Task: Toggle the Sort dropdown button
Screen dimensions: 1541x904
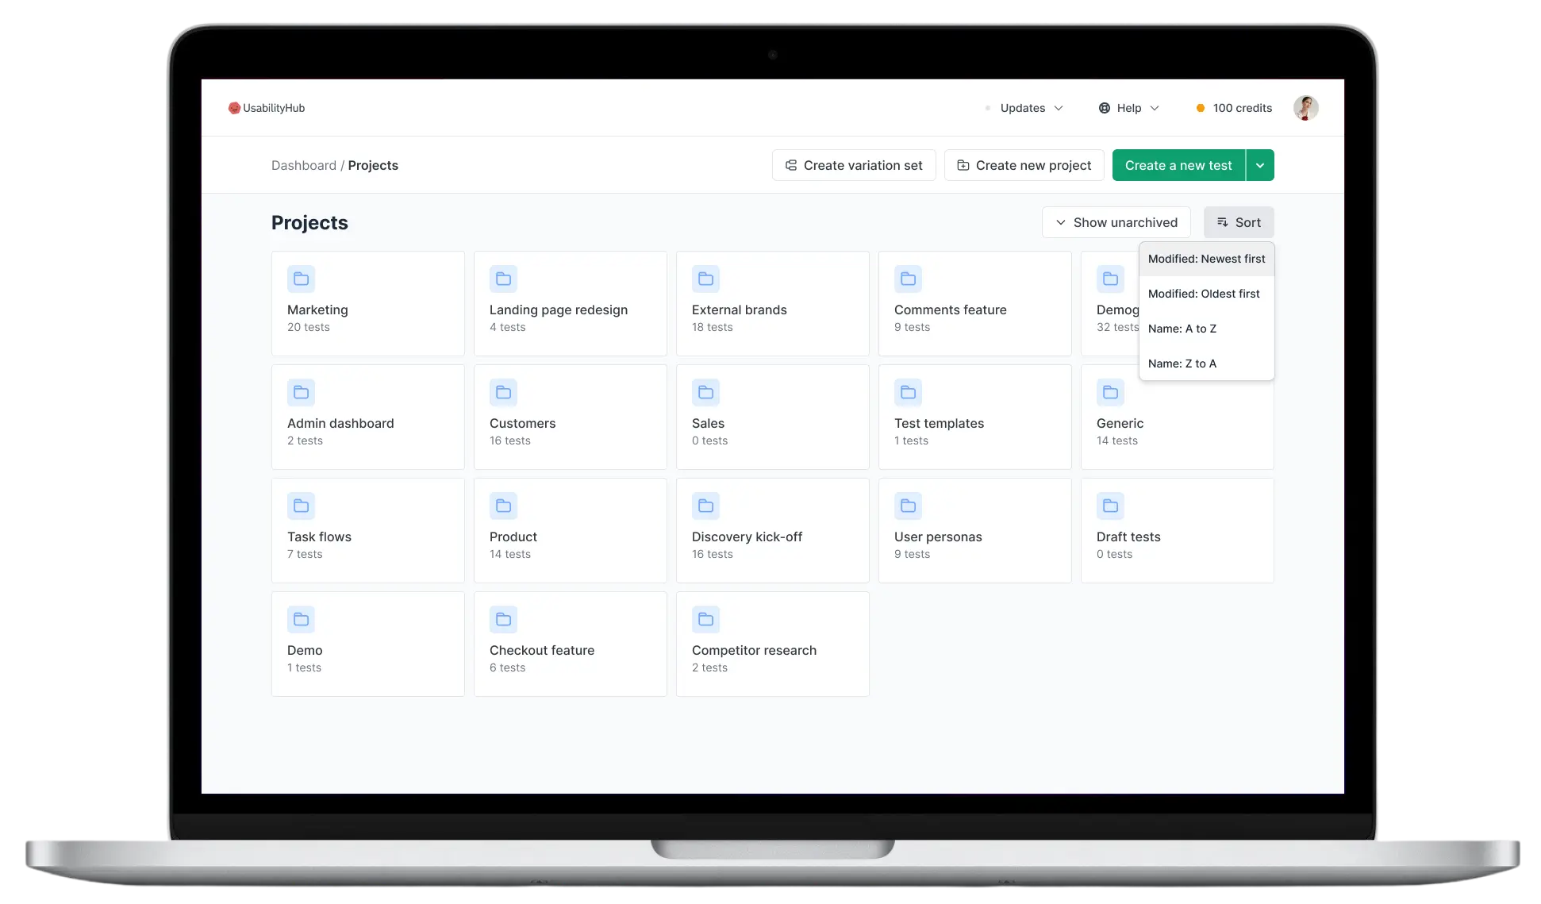Action: click(x=1239, y=222)
